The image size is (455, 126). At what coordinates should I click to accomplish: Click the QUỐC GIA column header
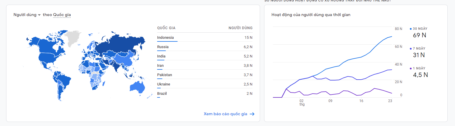(166, 28)
